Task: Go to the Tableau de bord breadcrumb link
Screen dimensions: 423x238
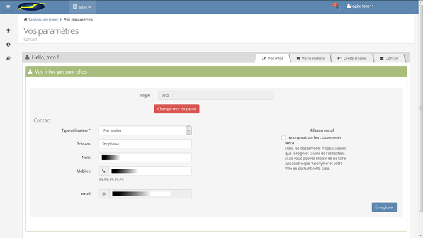Action: pos(43,20)
